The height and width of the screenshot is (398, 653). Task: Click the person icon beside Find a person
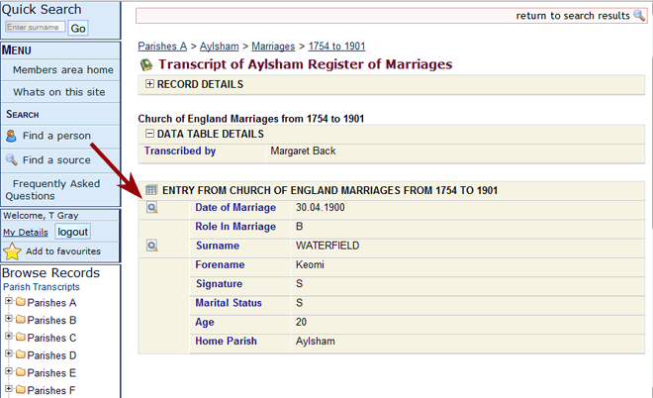tap(11, 136)
